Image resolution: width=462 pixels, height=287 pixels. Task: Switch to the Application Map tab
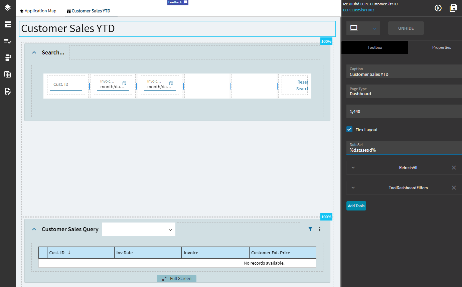coord(38,11)
